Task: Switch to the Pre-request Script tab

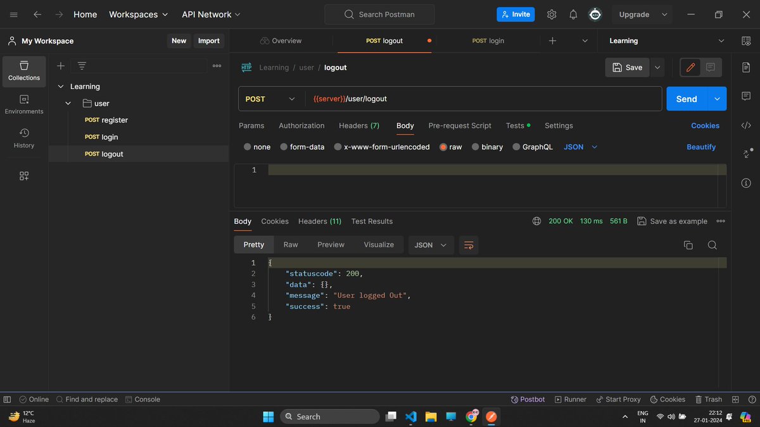Action: [460, 125]
